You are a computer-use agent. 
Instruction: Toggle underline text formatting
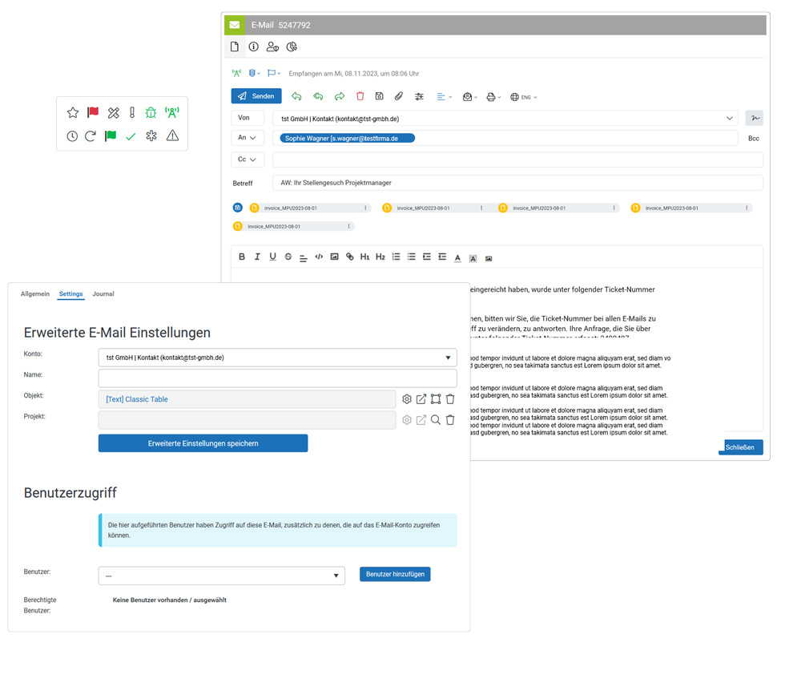point(272,257)
